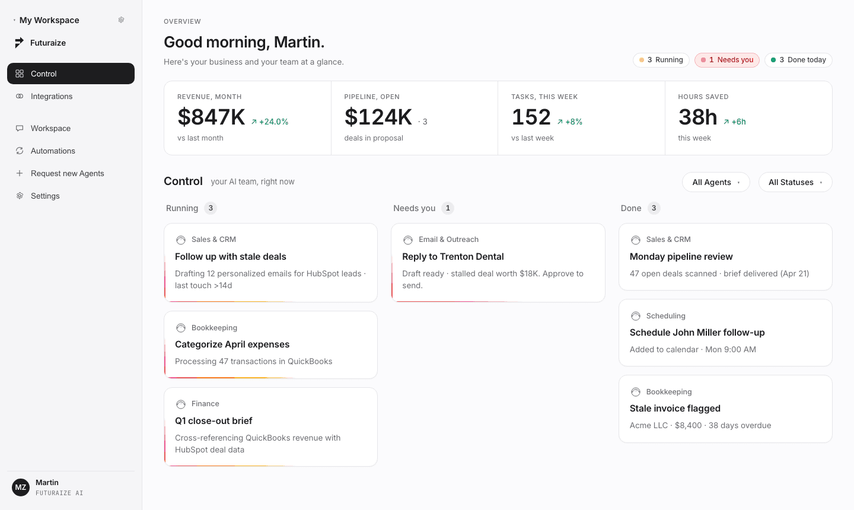Click agent icon on Stale invoice flagged card
Viewport: 854px width, 510px height.
(636, 392)
